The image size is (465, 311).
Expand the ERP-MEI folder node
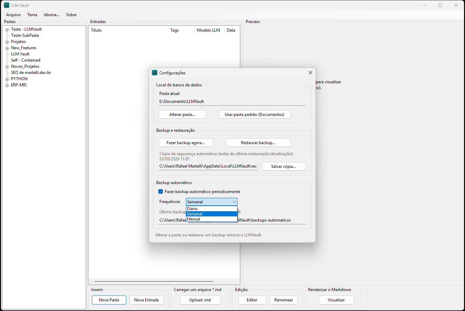pyautogui.click(x=7, y=85)
